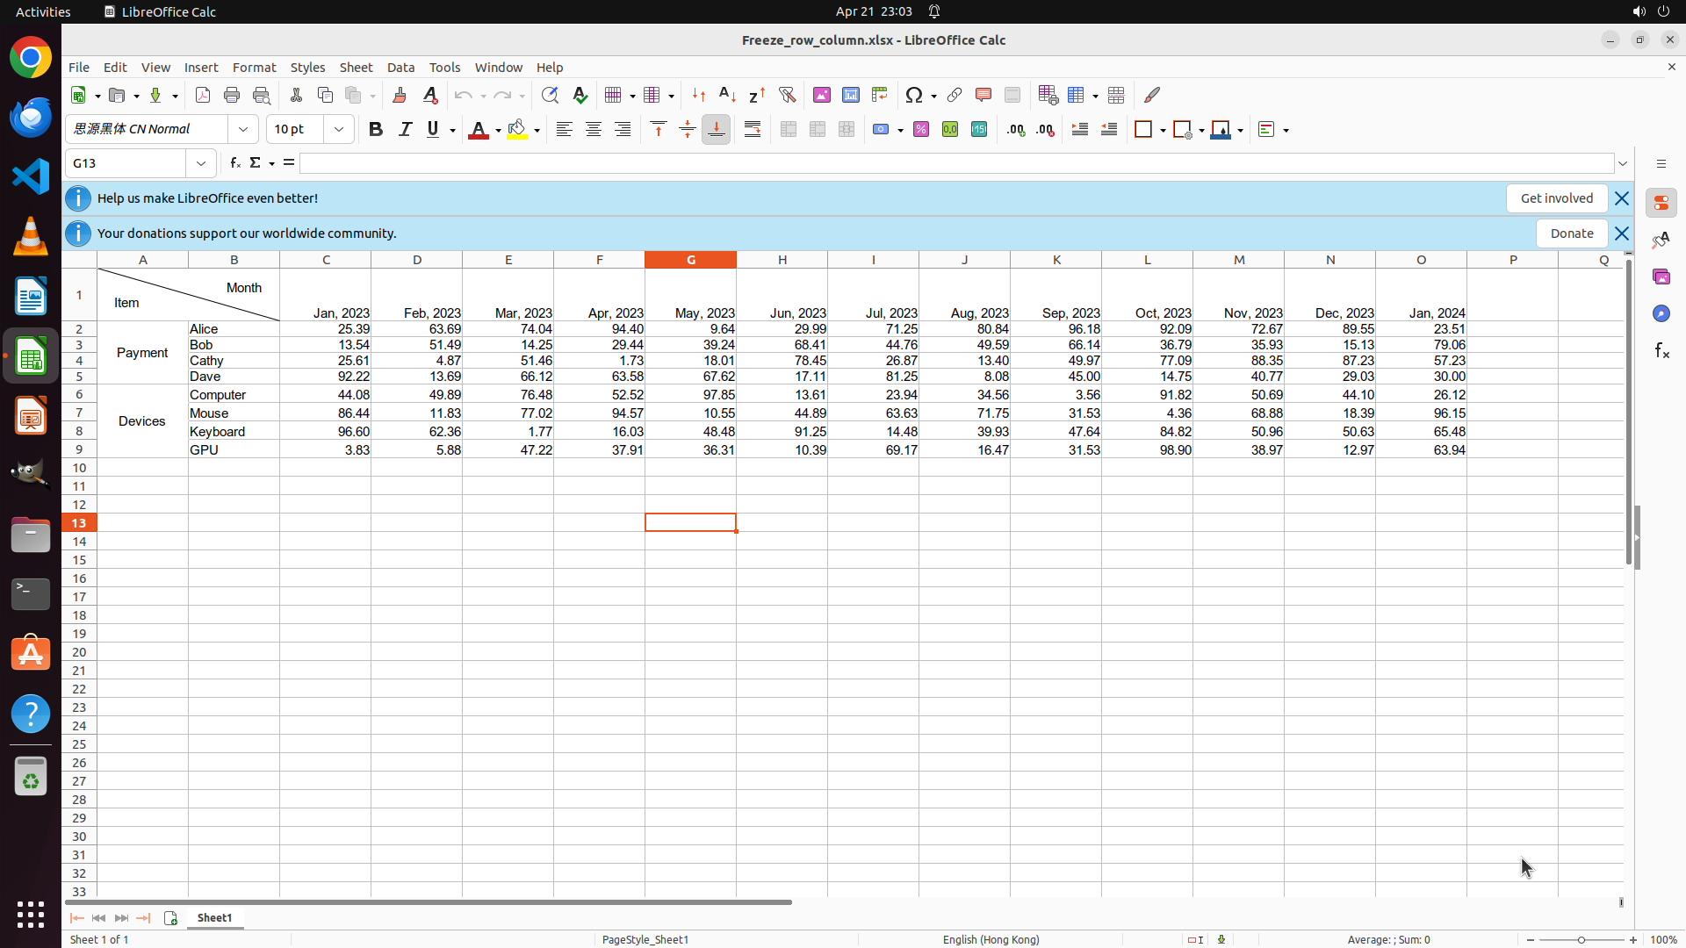Open the font size dropdown list
Viewport: 1686px width, 948px height.
(339, 129)
